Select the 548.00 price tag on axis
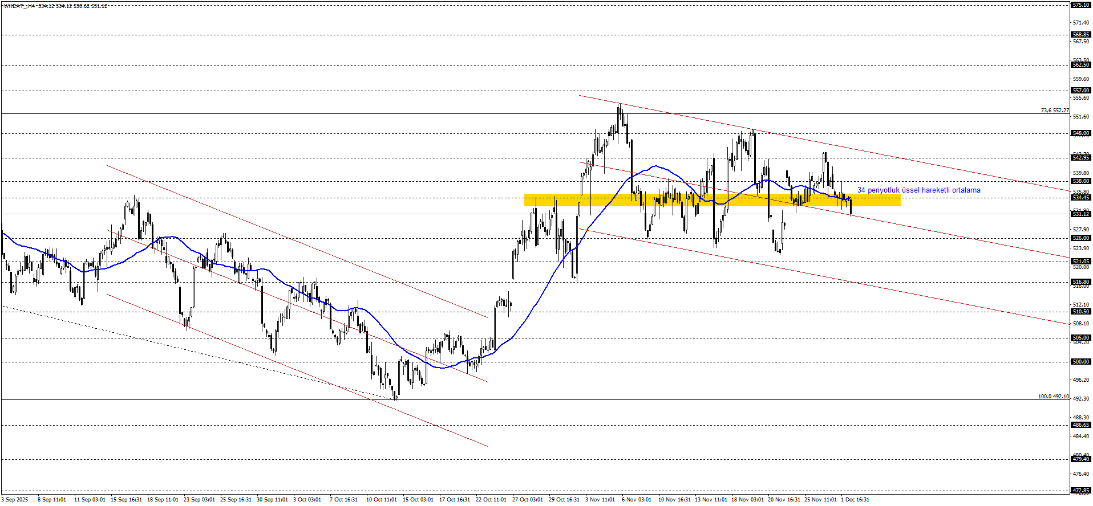 [1080, 133]
